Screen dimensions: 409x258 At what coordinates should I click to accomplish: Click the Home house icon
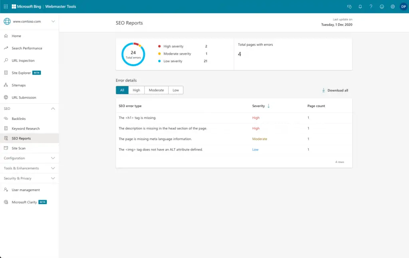[x=6, y=36]
